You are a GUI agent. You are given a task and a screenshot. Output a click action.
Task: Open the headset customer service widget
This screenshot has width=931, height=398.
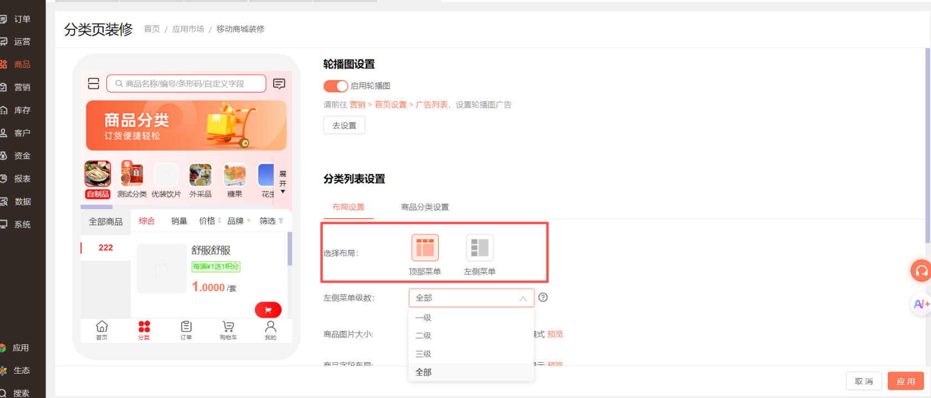coord(921,271)
